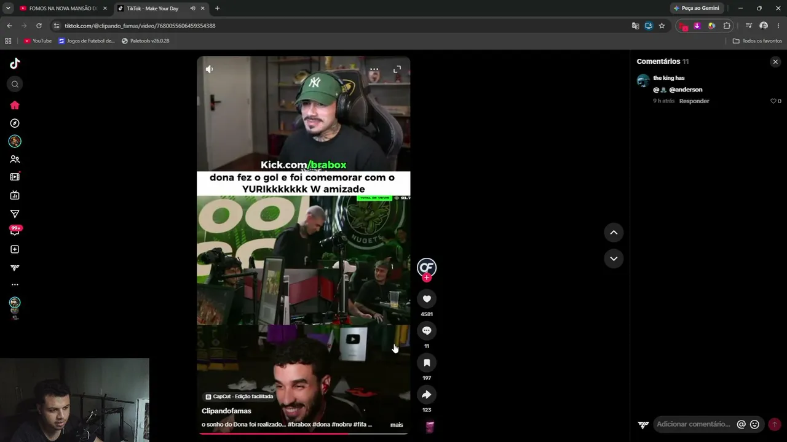Viewport: 787px width, 442px height.
Task: Close the FOMOS NA NOVA MANSÃO tab
Action: (105, 9)
